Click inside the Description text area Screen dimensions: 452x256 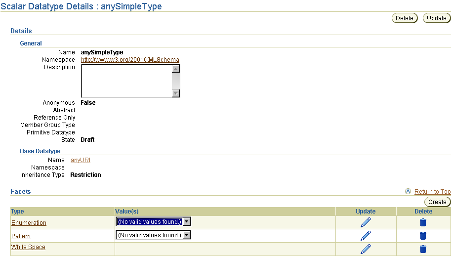(x=127, y=81)
